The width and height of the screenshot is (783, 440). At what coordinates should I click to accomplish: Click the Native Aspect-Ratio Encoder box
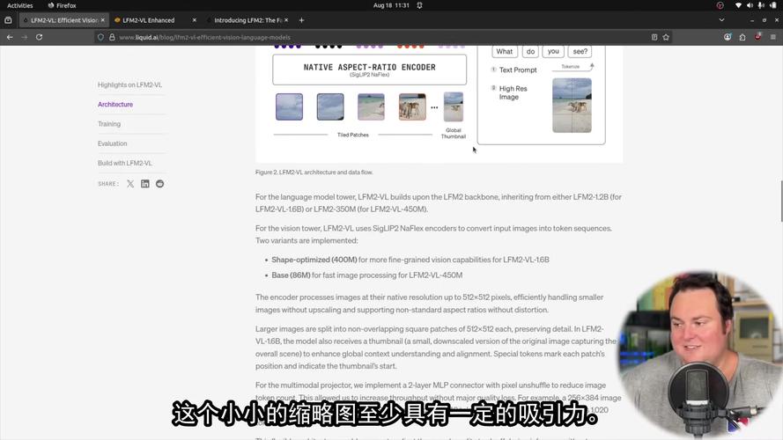370,70
